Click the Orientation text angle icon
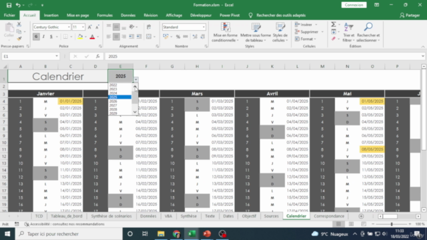427x240 pixels. tap(132, 27)
